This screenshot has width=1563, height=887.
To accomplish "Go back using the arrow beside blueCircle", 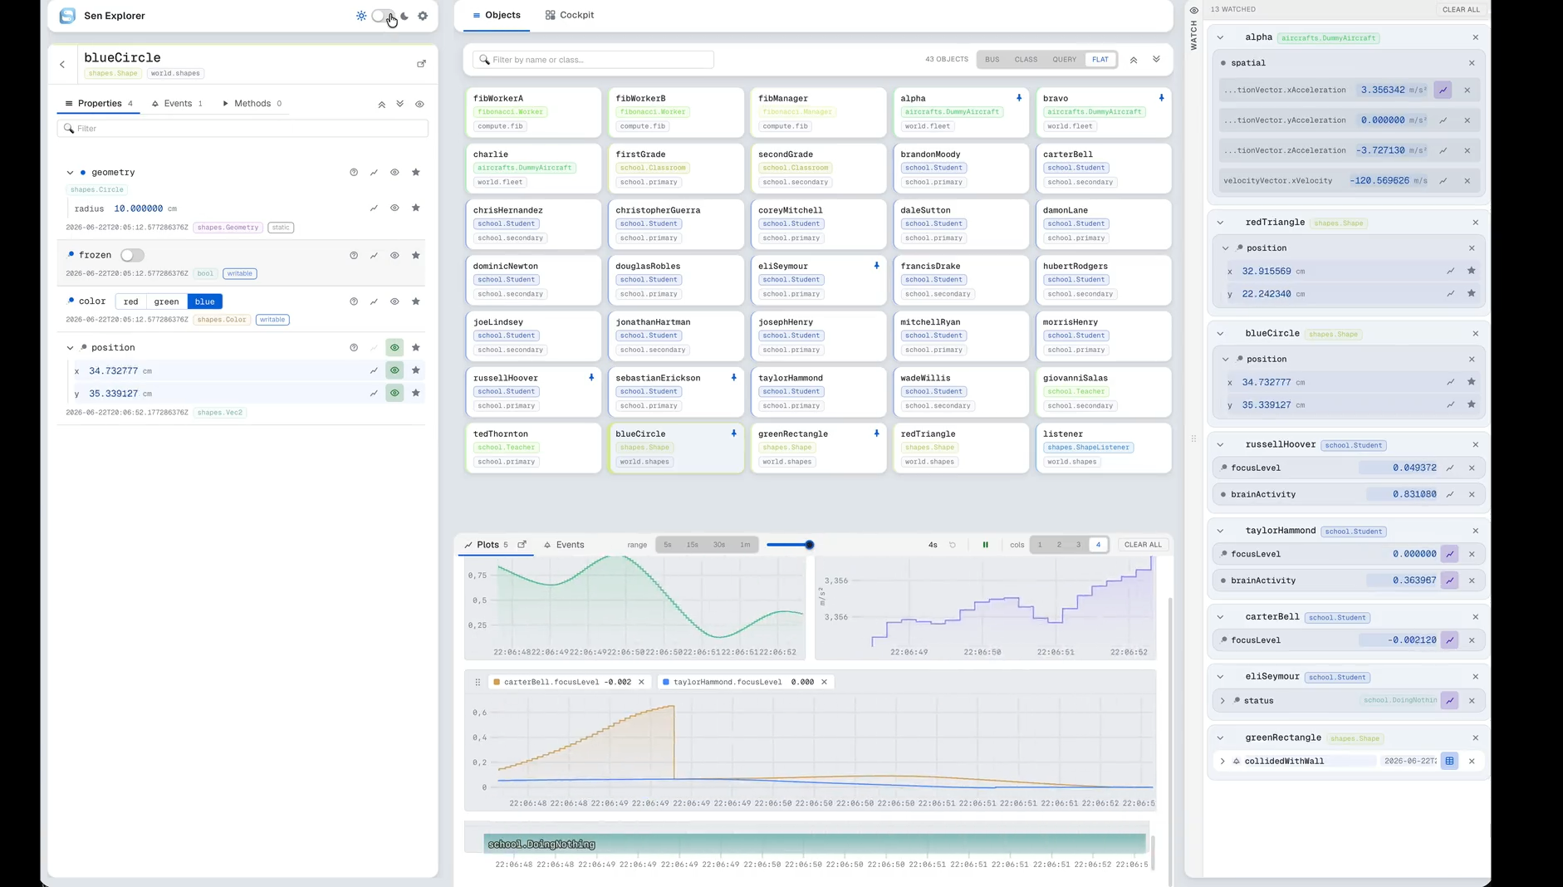I will point(62,64).
